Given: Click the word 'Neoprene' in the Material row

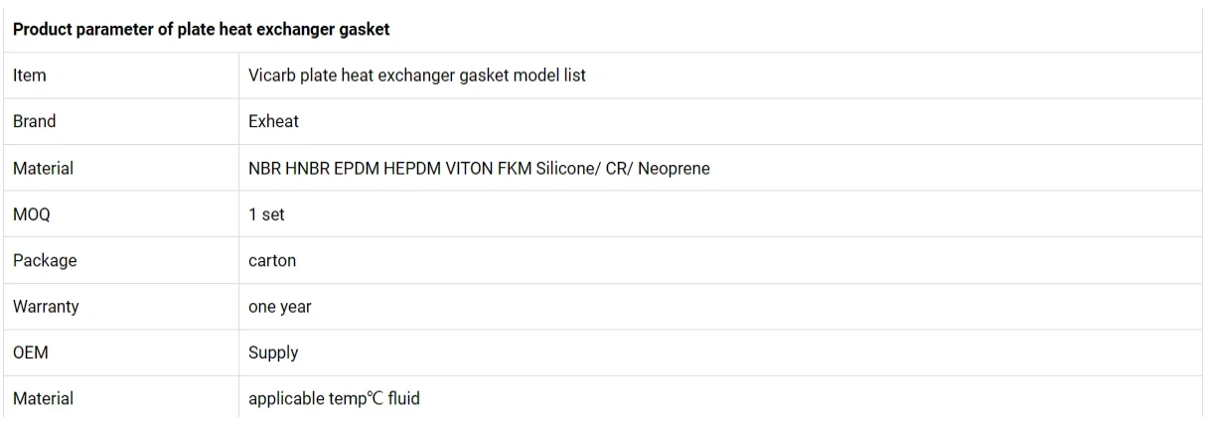Looking at the screenshot, I should 675,168.
